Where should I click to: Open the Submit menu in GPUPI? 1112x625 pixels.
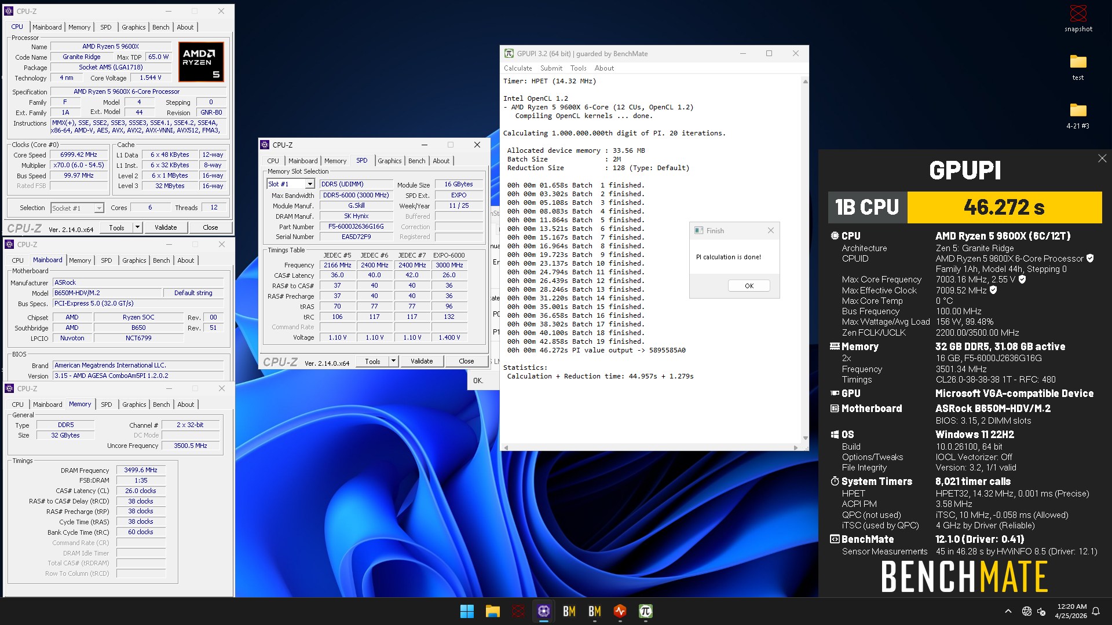coord(551,68)
